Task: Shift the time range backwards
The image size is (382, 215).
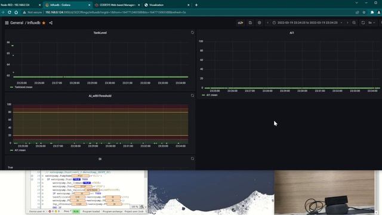Action: [268, 23]
